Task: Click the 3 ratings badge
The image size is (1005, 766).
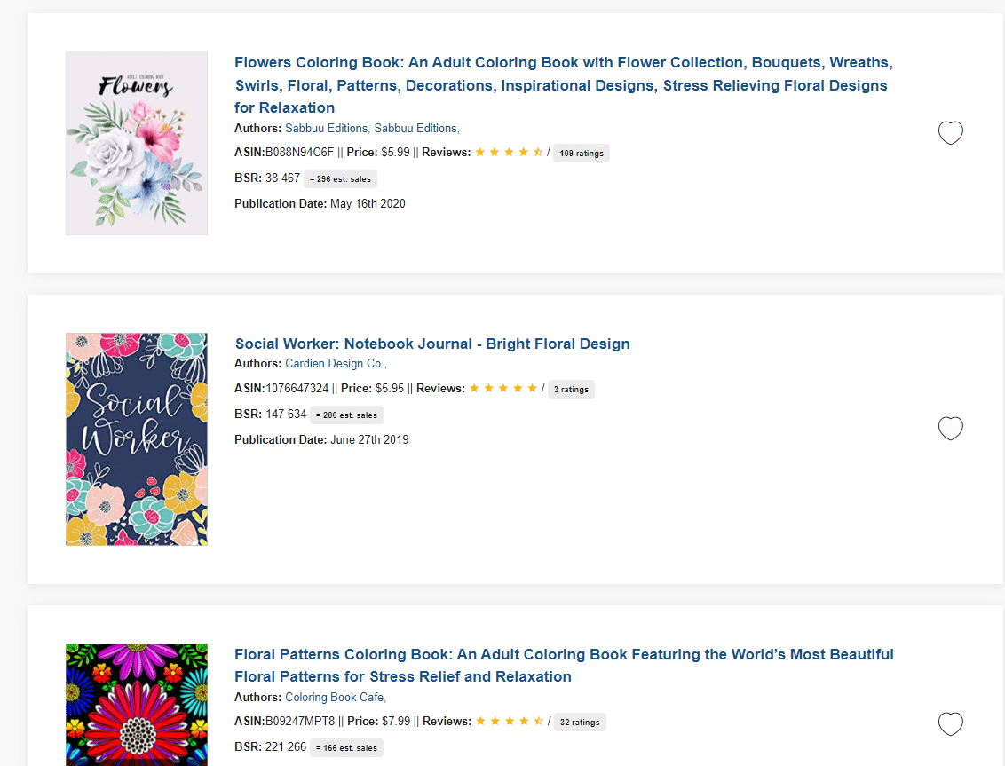Action: (571, 389)
